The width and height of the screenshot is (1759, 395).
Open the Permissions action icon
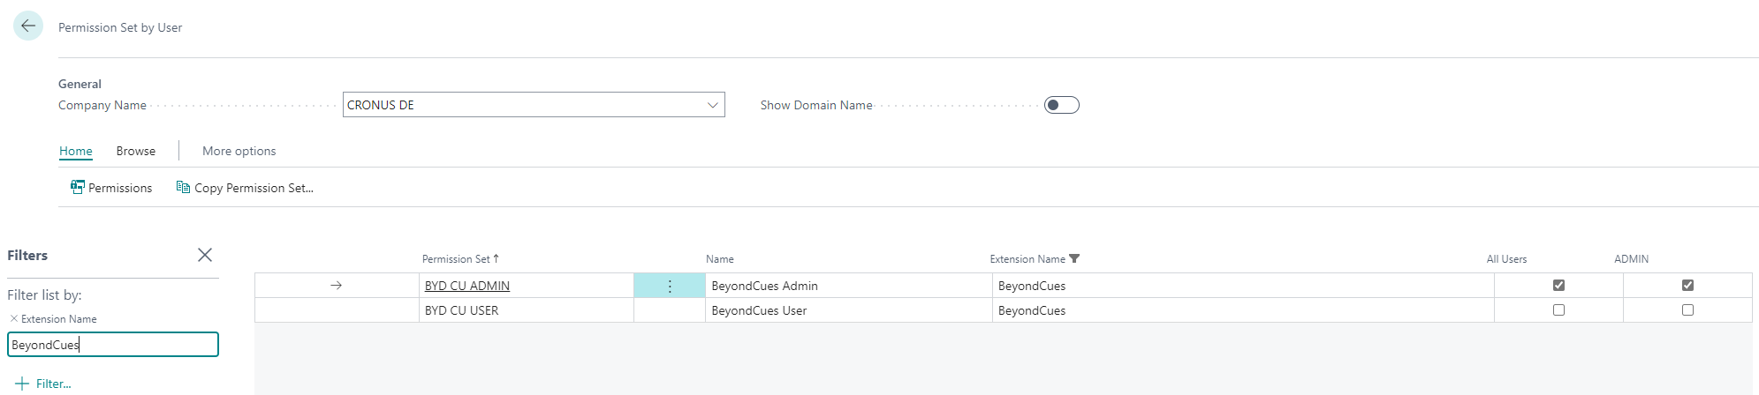coord(78,188)
